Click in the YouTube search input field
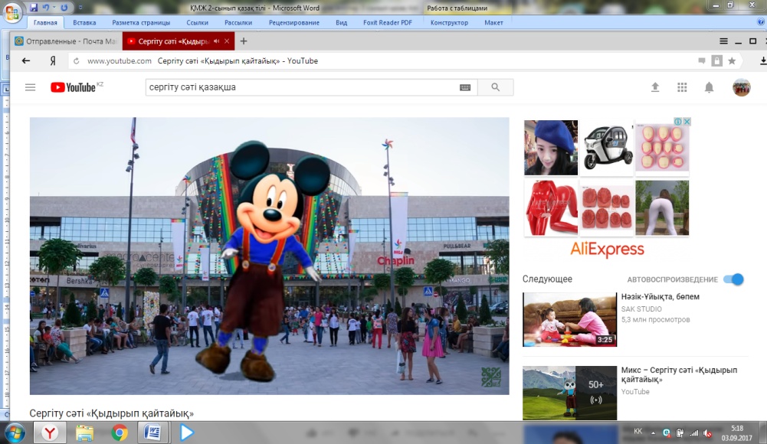This screenshot has width=767, height=444. (x=299, y=87)
